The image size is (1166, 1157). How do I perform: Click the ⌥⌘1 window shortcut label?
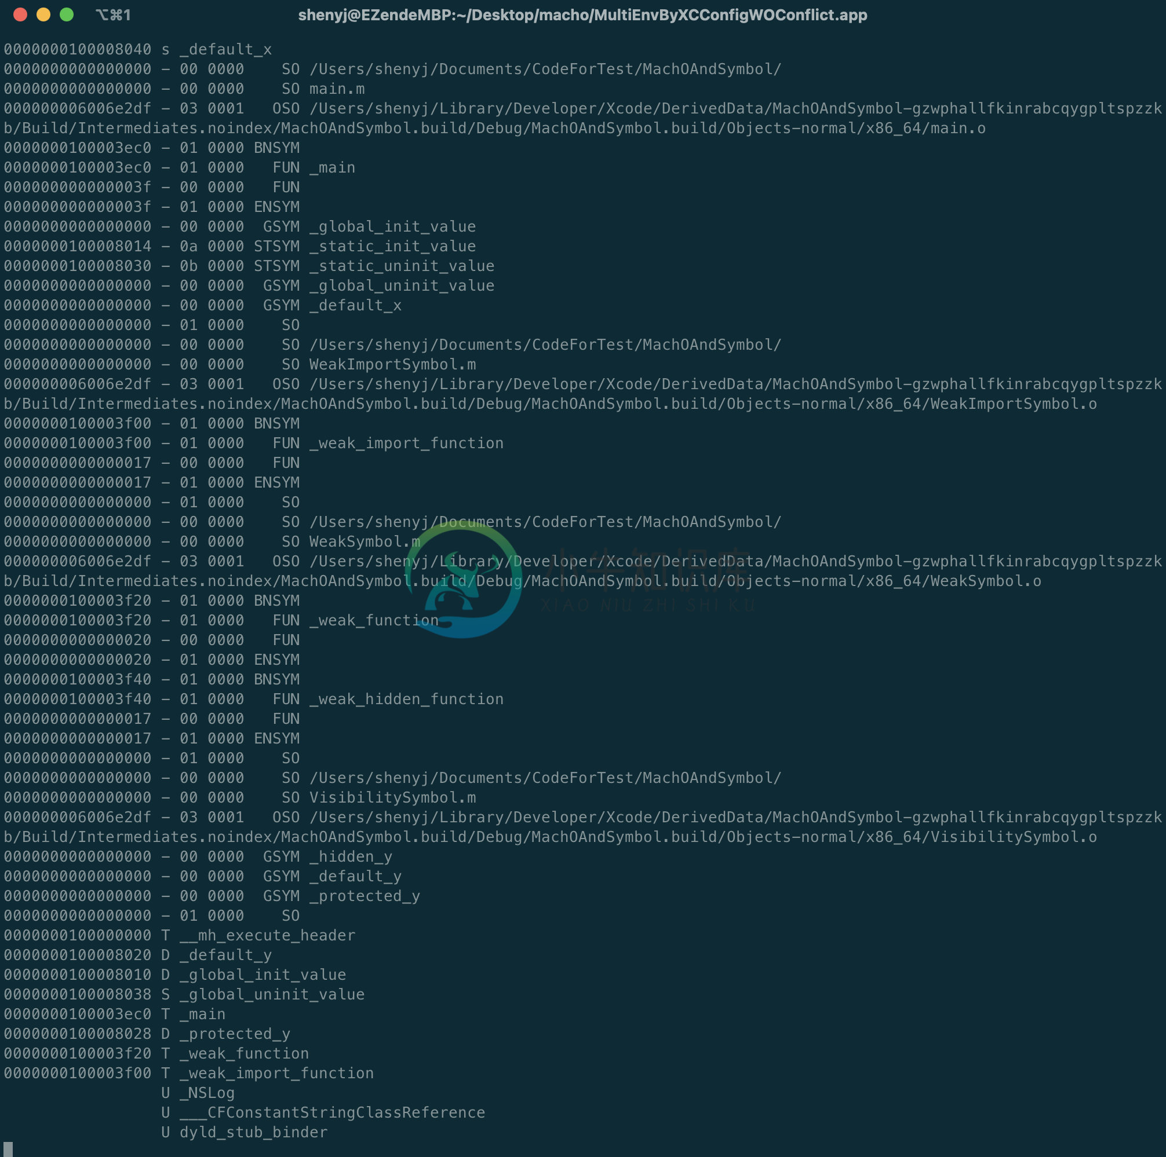coord(113,14)
